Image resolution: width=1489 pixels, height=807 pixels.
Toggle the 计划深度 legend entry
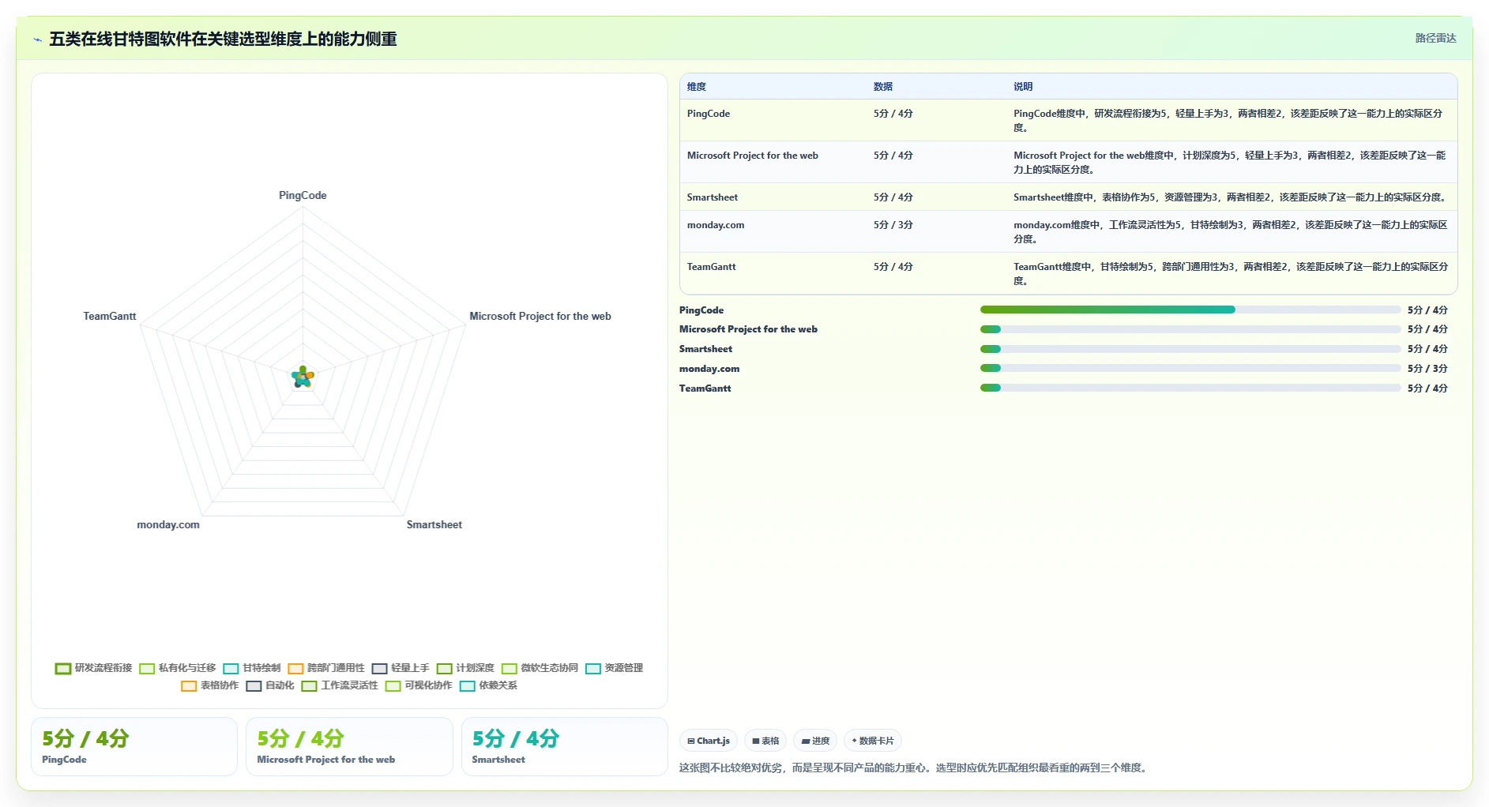click(465, 668)
